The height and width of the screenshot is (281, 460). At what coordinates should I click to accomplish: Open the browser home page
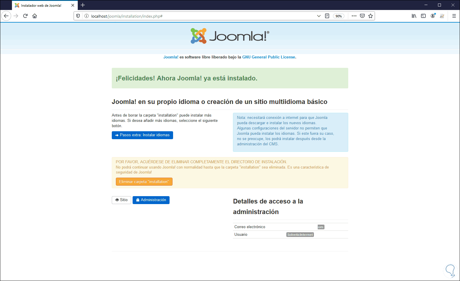pyautogui.click(x=35, y=16)
